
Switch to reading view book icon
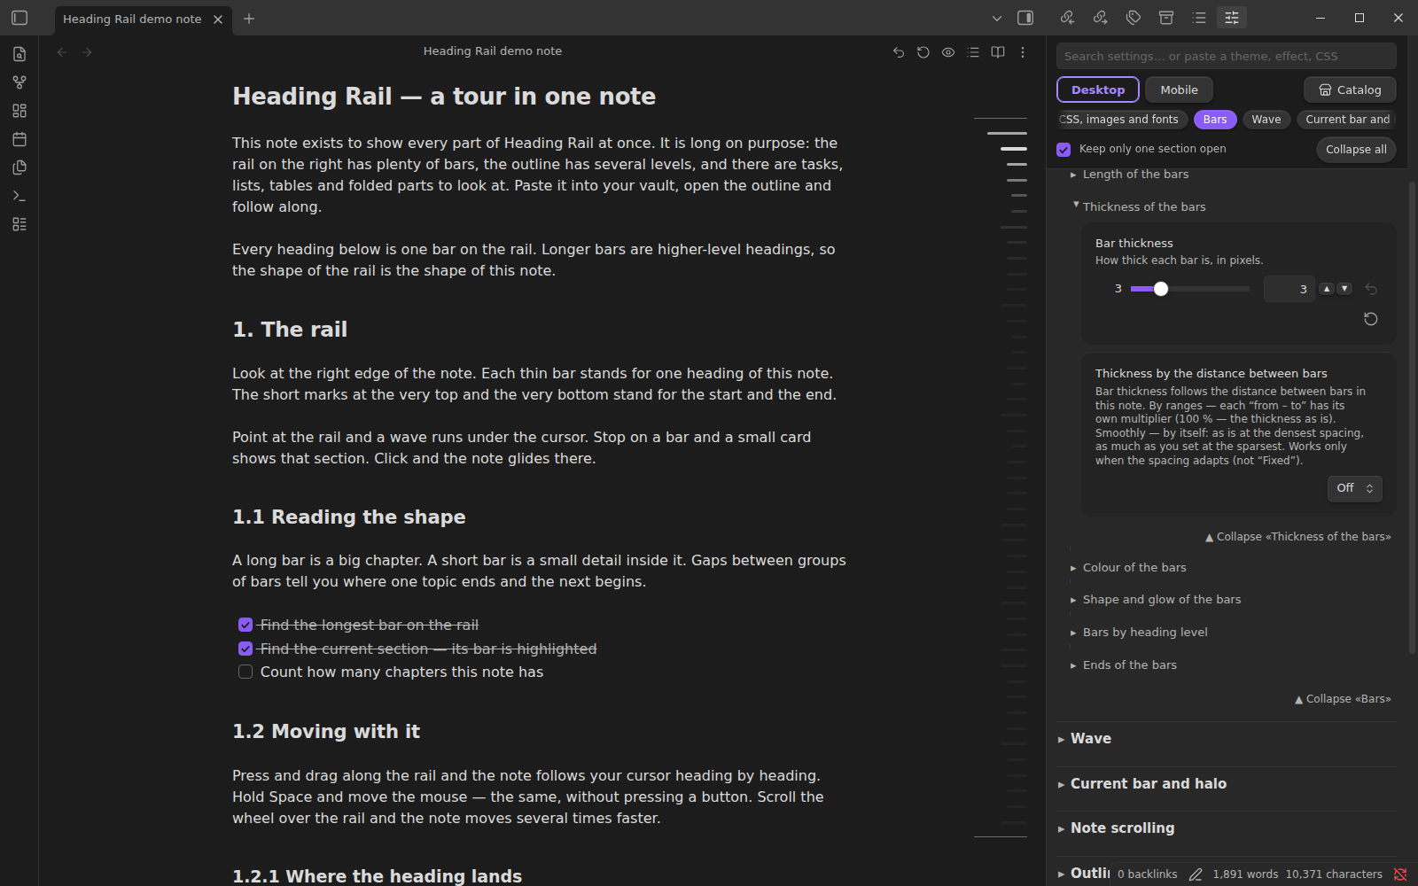click(998, 52)
